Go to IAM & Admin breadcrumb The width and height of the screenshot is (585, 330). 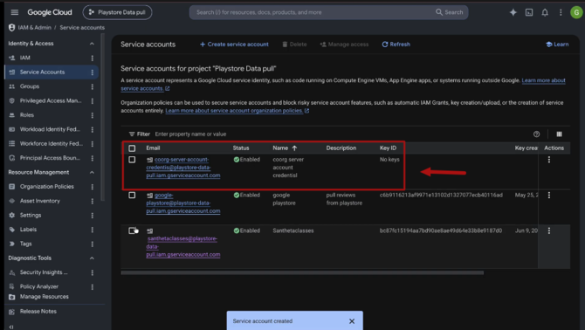[x=34, y=28]
